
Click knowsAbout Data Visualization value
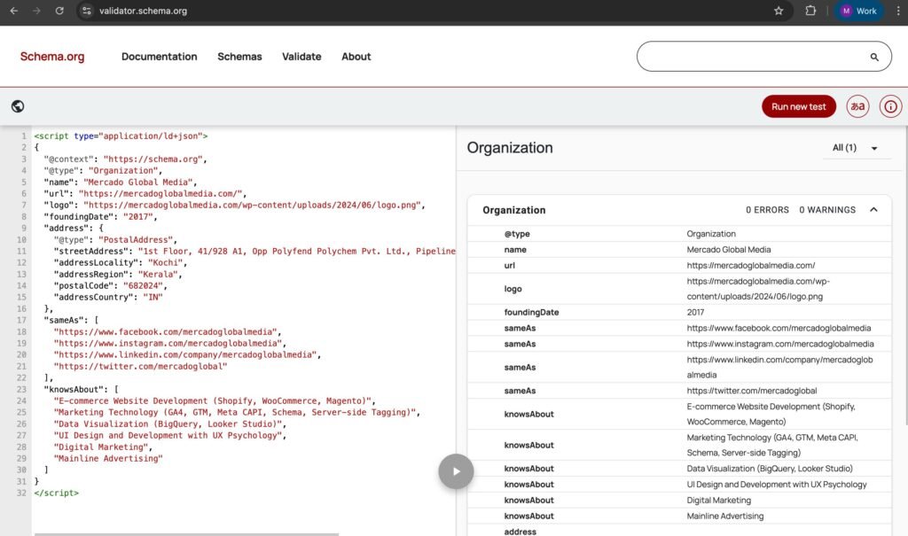tap(770, 469)
